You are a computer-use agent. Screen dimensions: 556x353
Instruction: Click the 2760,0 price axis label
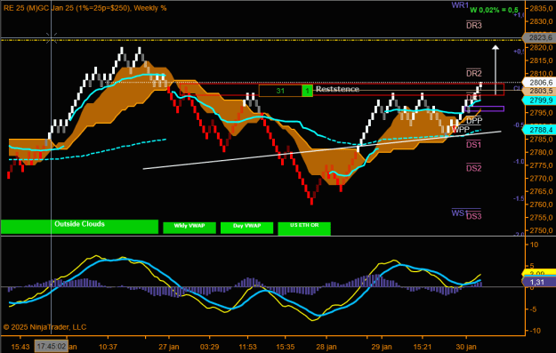541,205
